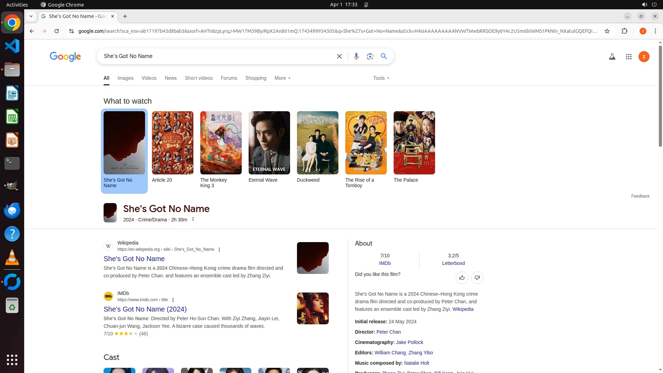Open Google Lens image search
Screen dimensions: 663x373
(370, 56)
